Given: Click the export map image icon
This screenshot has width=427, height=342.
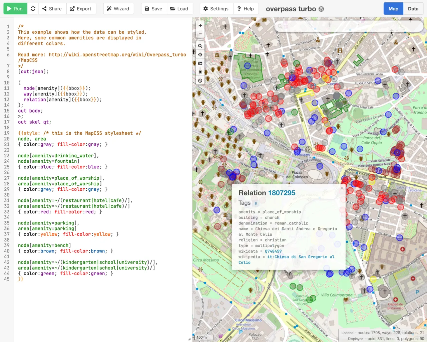Looking at the screenshot, I should coord(200,63).
